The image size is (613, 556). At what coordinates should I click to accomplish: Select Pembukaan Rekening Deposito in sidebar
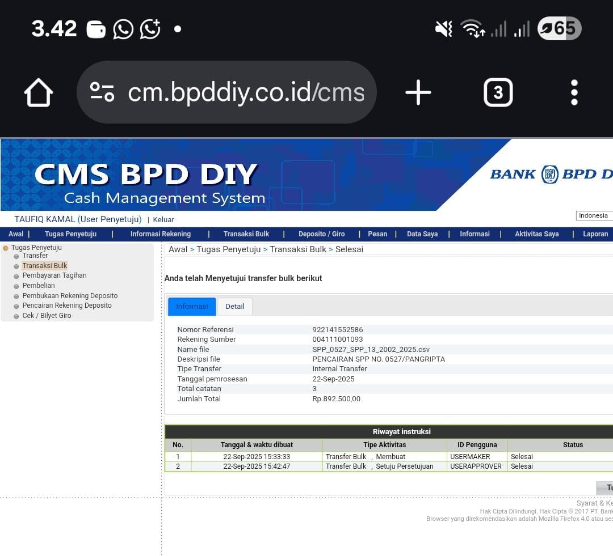70,296
